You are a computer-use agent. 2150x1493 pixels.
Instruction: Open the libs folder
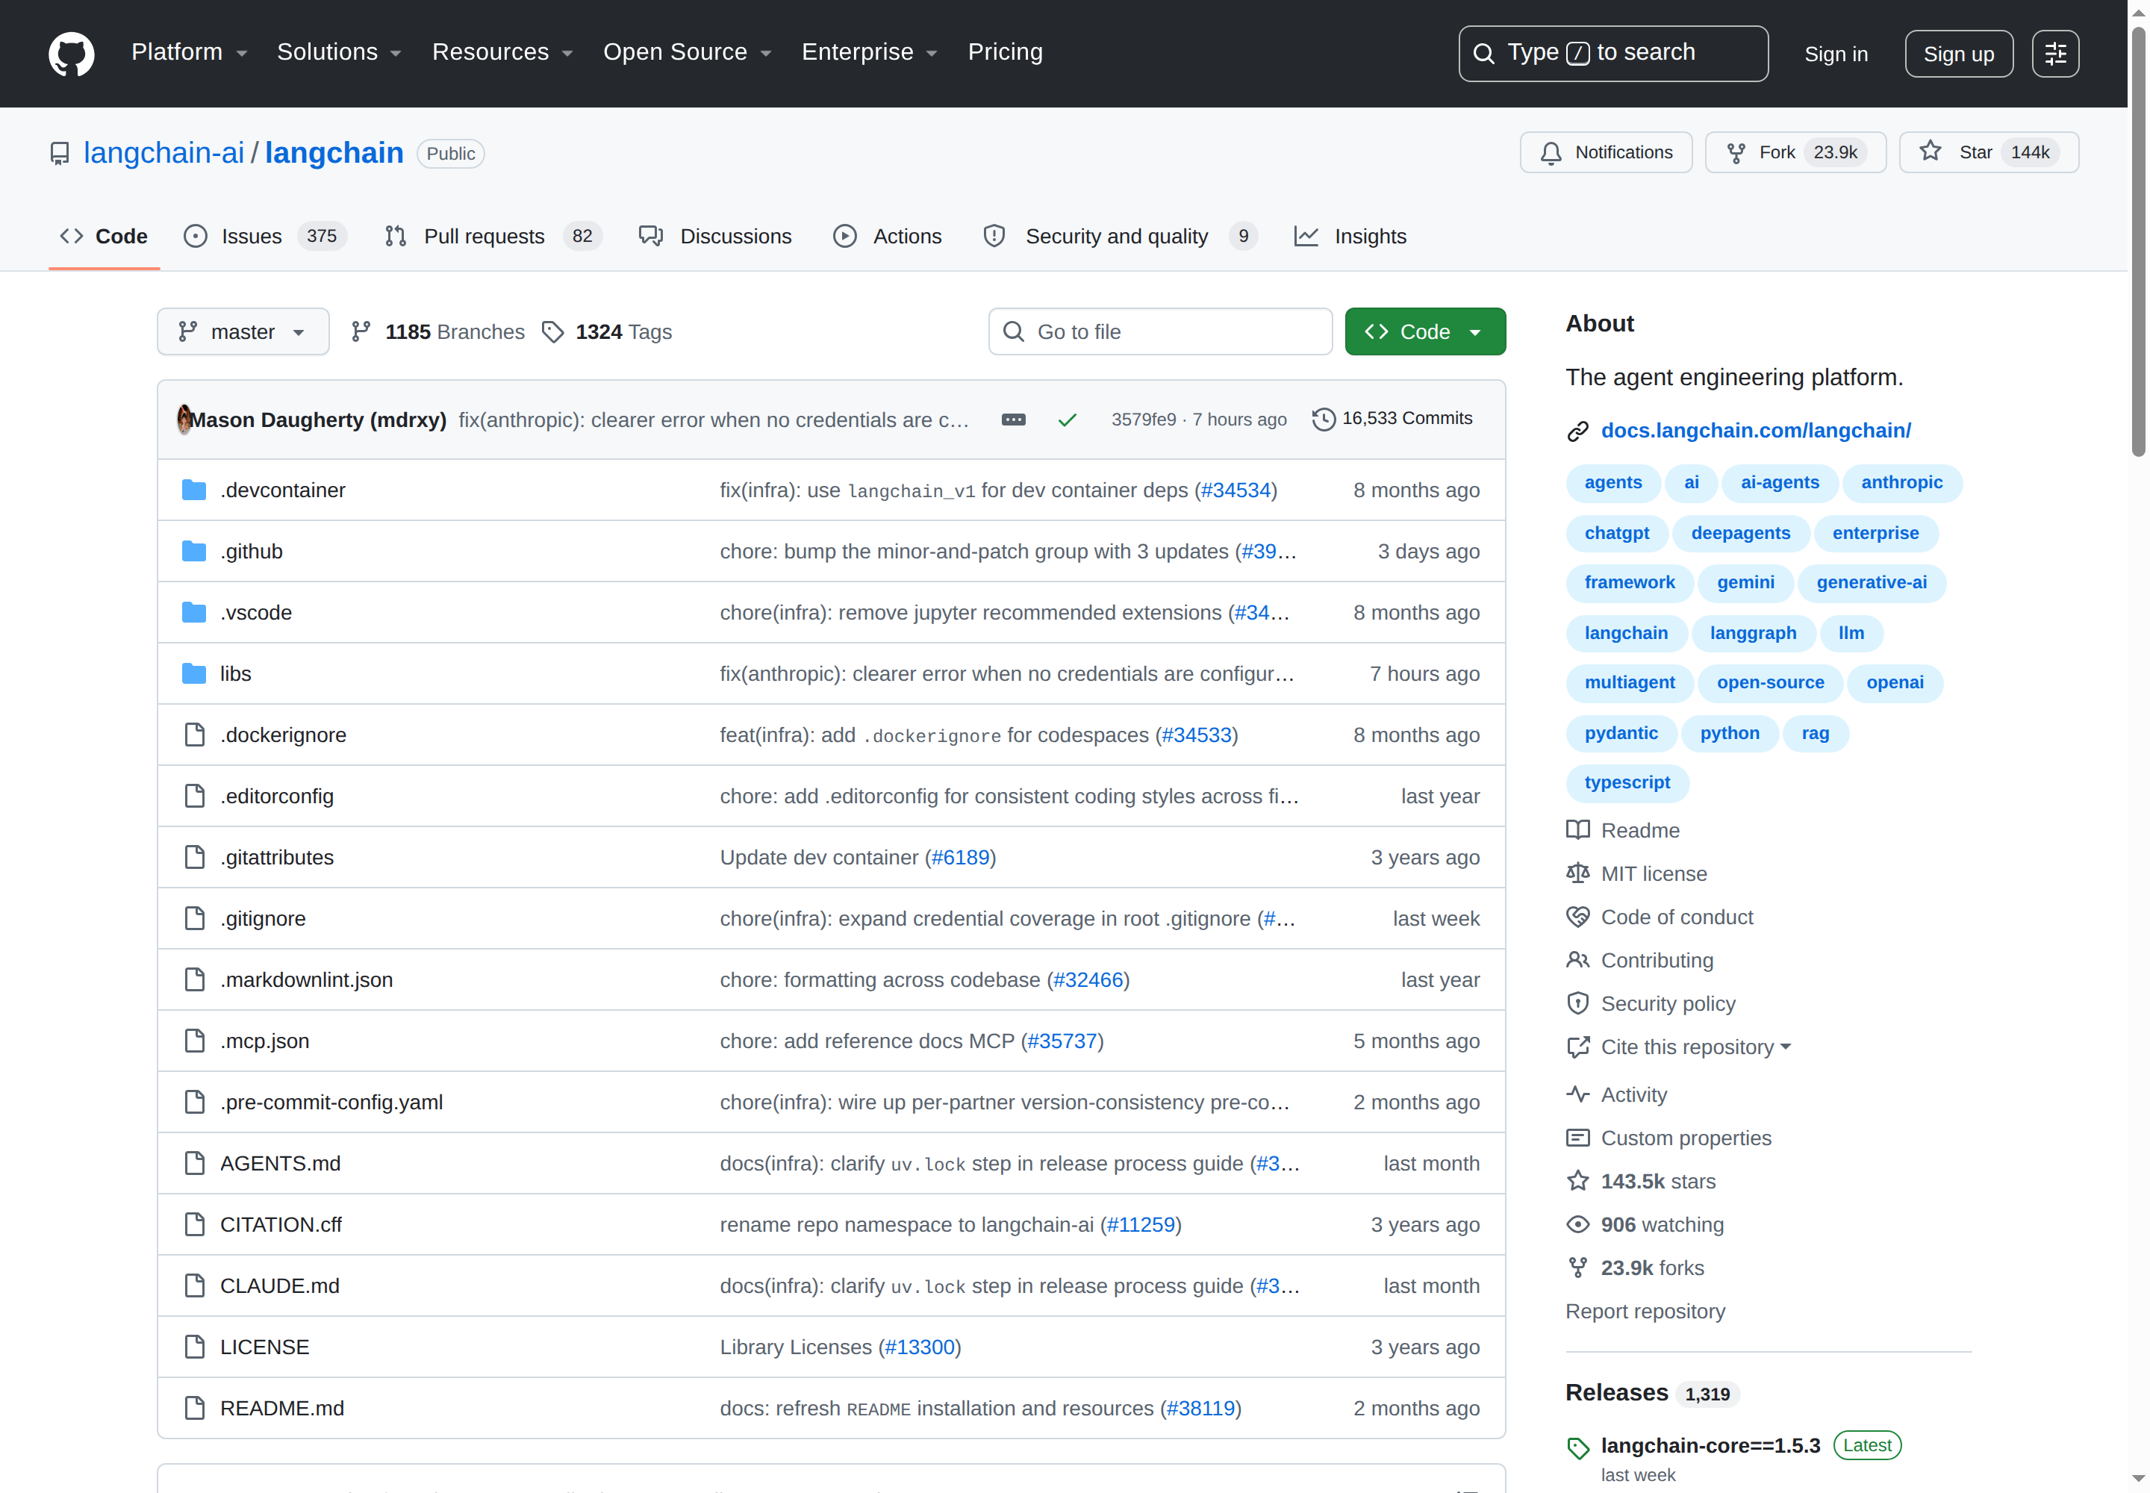[236, 673]
